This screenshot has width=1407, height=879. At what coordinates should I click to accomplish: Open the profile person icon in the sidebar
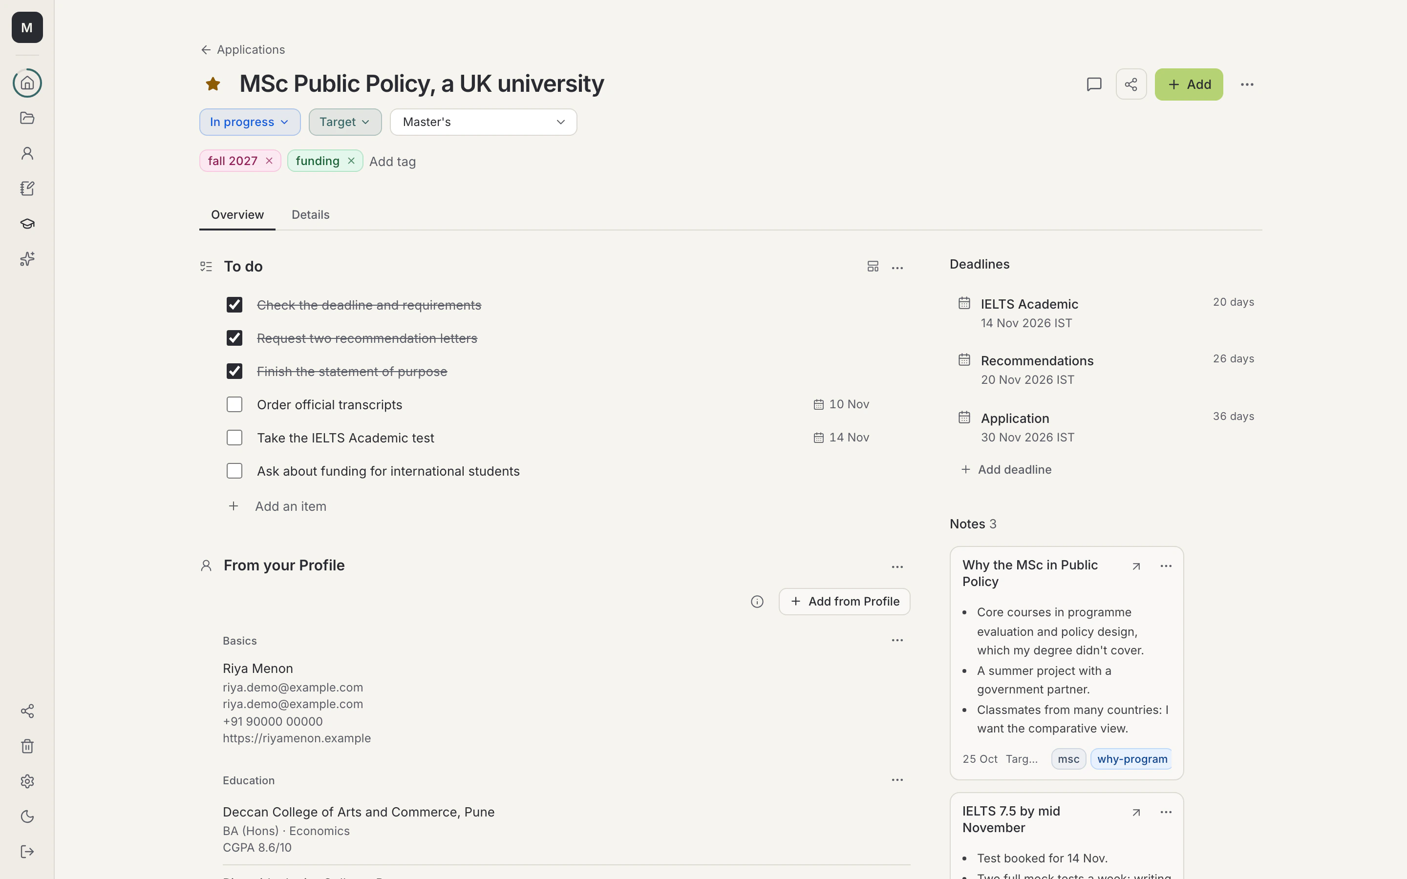point(27,153)
